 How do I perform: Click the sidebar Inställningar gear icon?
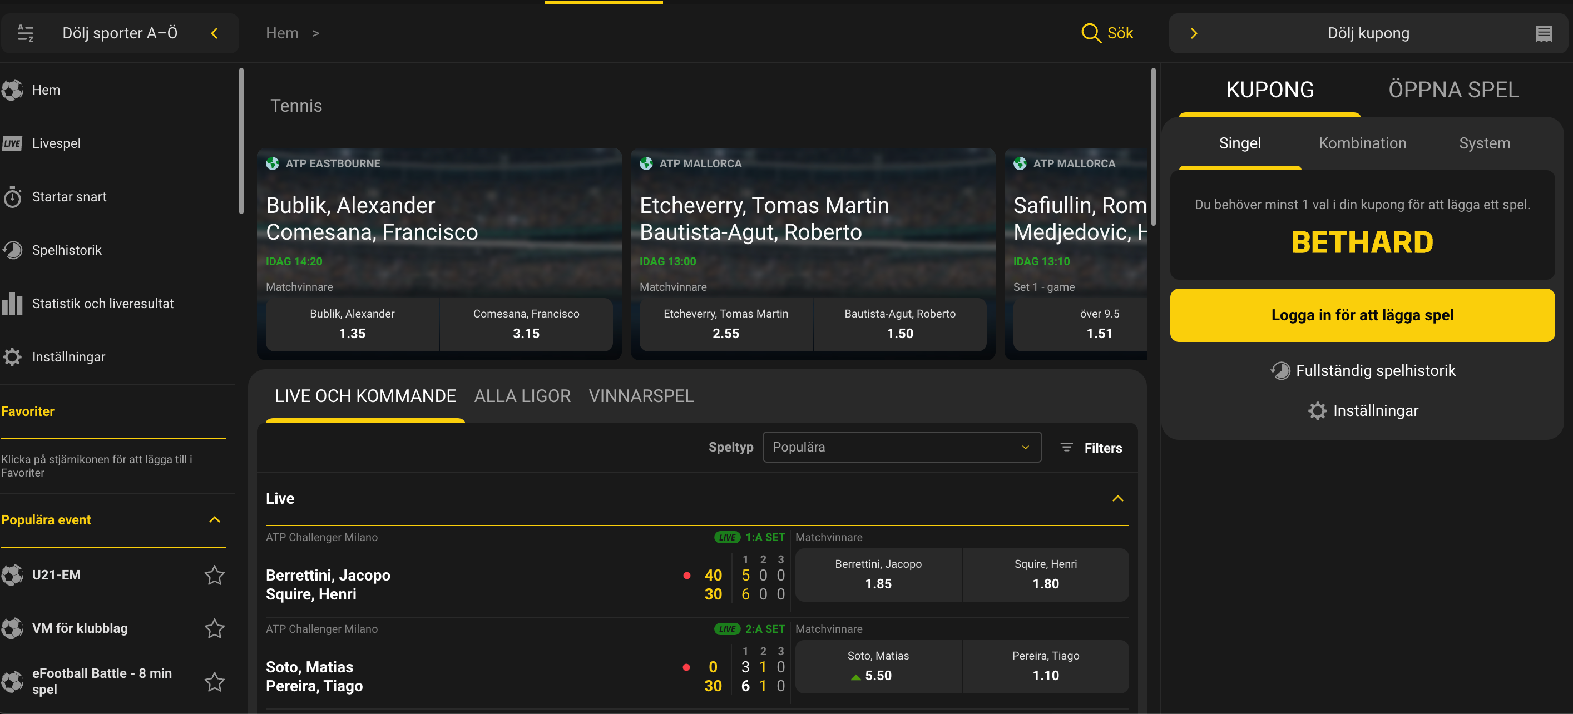[12, 357]
